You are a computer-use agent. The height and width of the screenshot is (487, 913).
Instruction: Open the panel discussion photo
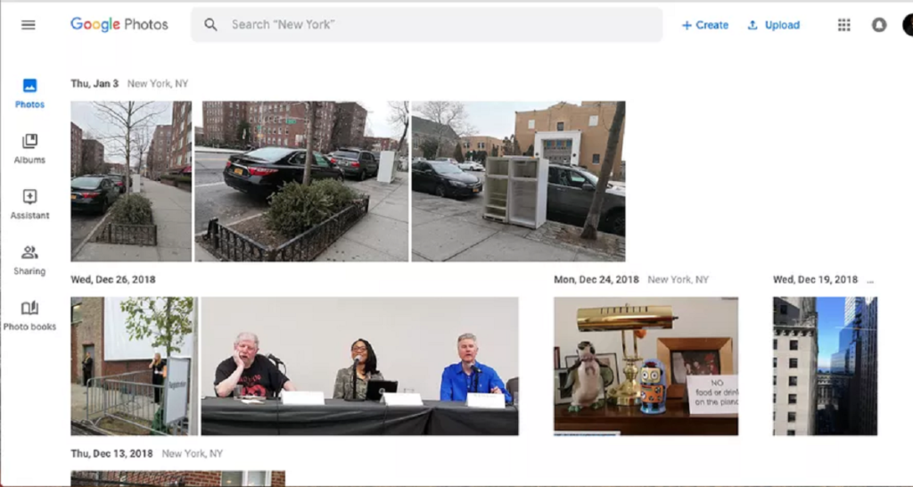359,366
